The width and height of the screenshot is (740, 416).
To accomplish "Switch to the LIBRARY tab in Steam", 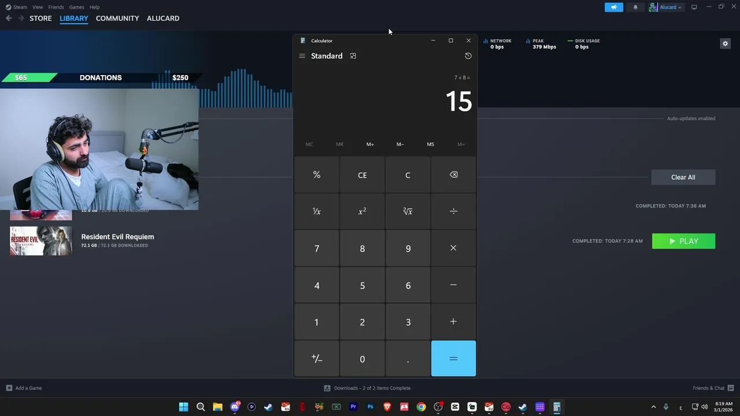I will click(x=74, y=18).
